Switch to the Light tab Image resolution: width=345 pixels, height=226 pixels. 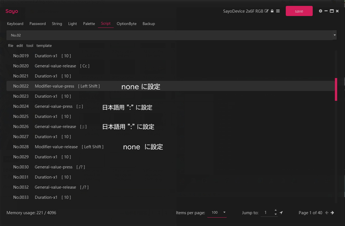pos(72,24)
